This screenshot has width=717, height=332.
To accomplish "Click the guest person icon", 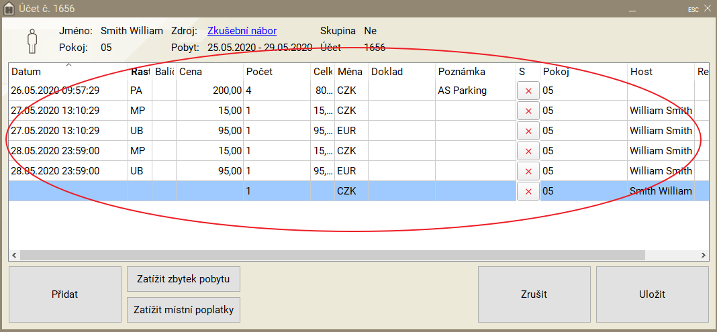I will [x=32, y=40].
